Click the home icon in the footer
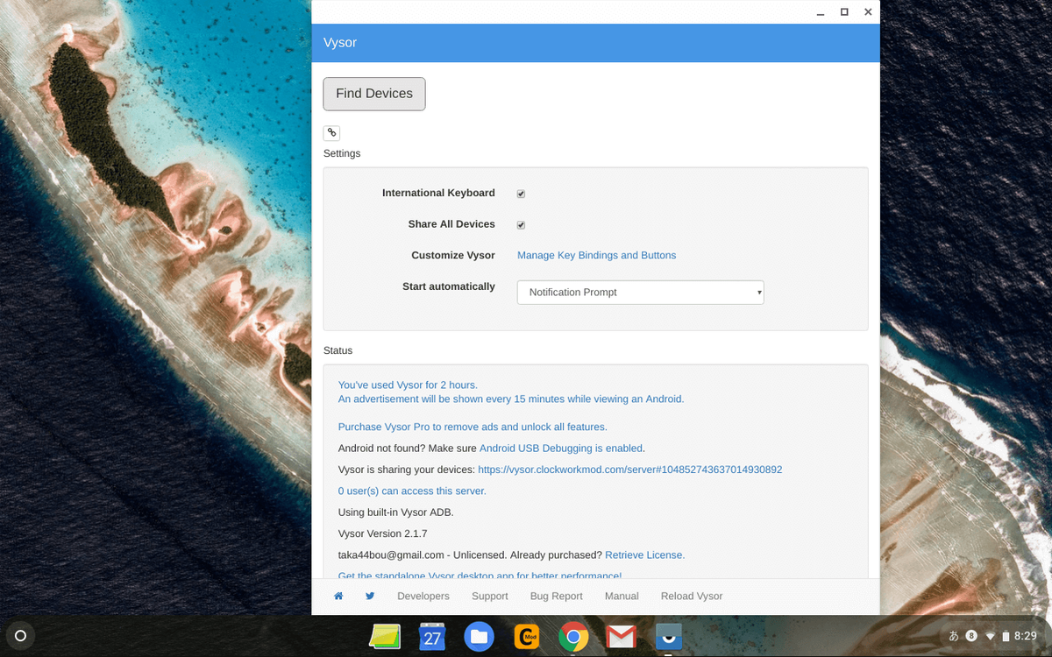 click(x=338, y=596)
